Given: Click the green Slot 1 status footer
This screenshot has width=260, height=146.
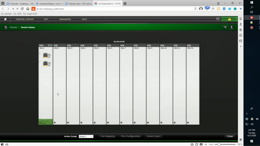Looking at the screenshot, I should [45, 122].
